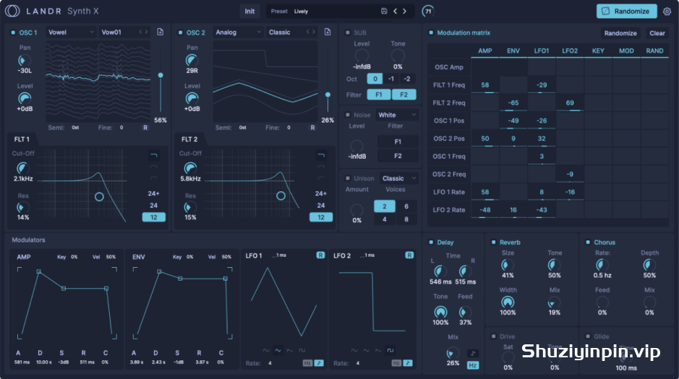Enable the Drive effect

tap(493, 336)
